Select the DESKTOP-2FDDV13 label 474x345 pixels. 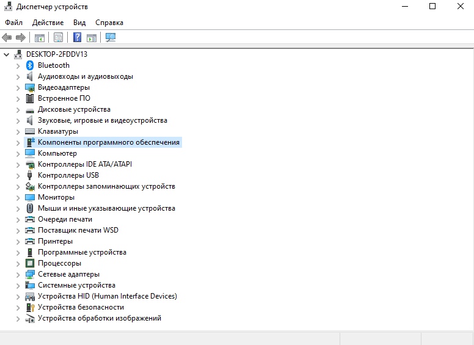point(57,54)
